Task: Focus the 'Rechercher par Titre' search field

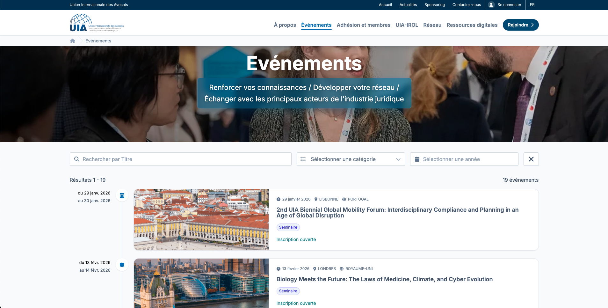Action: (x=185, y=159)
